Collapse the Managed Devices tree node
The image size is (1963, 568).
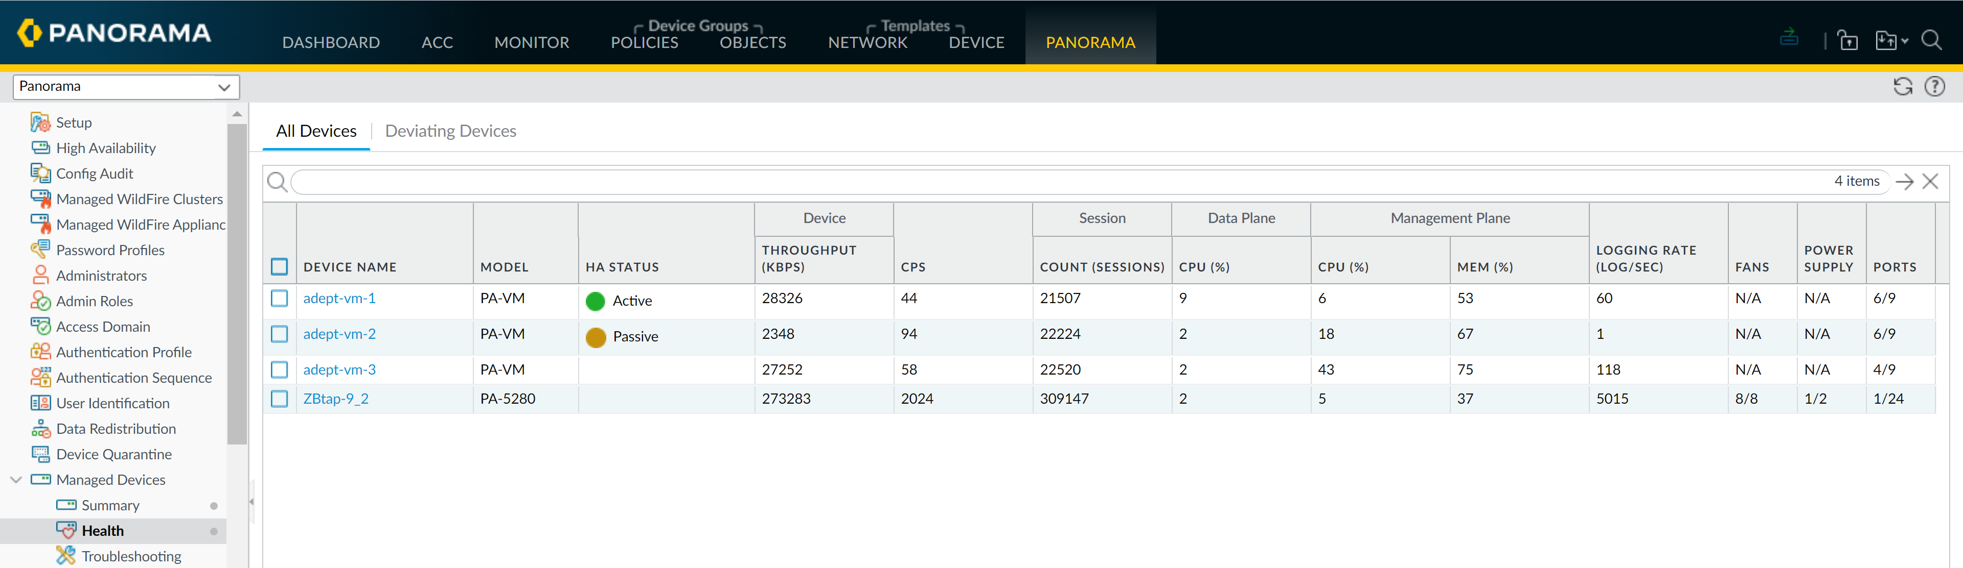click(16, 480)
